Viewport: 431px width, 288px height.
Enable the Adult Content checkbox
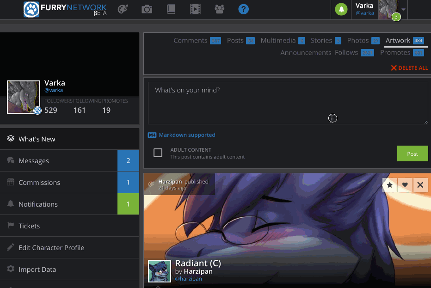(158, 153)
